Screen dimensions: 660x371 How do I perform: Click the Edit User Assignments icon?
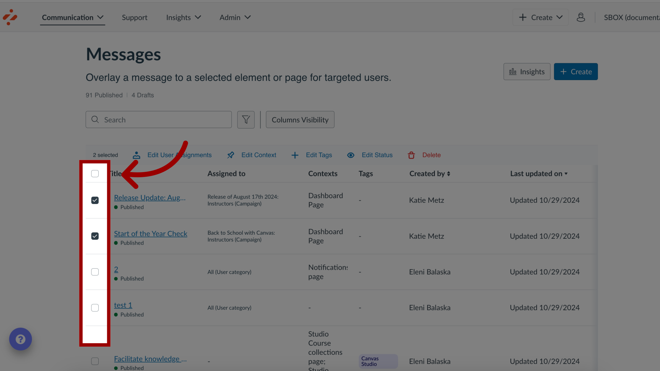(136, 155)
